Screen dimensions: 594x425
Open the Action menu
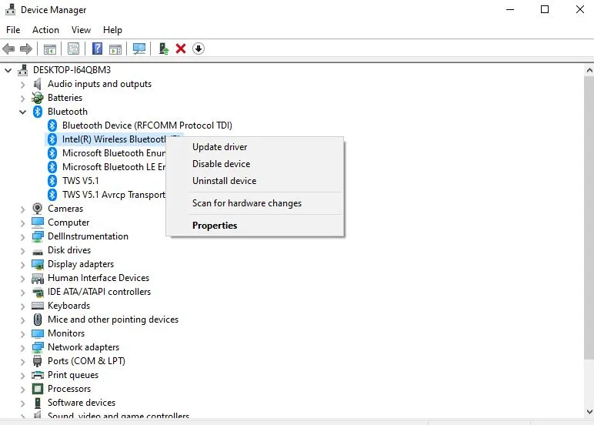[45, 30]
